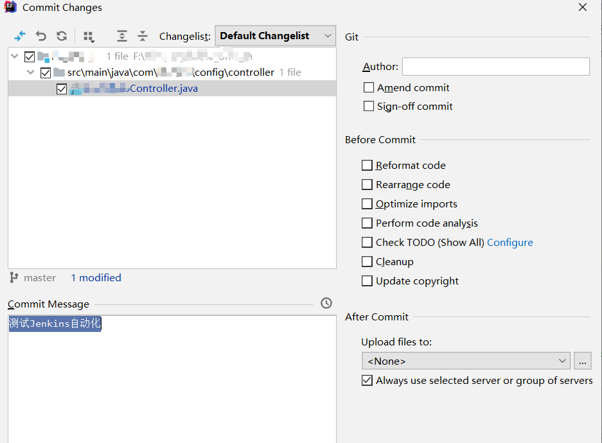Viewport: 602px width, 443px height.
Task: Collapse the src\main\java folder node
Action: click(x=30, y=73)
